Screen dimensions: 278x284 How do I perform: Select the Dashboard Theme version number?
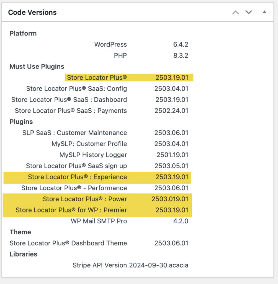point(171,243)
